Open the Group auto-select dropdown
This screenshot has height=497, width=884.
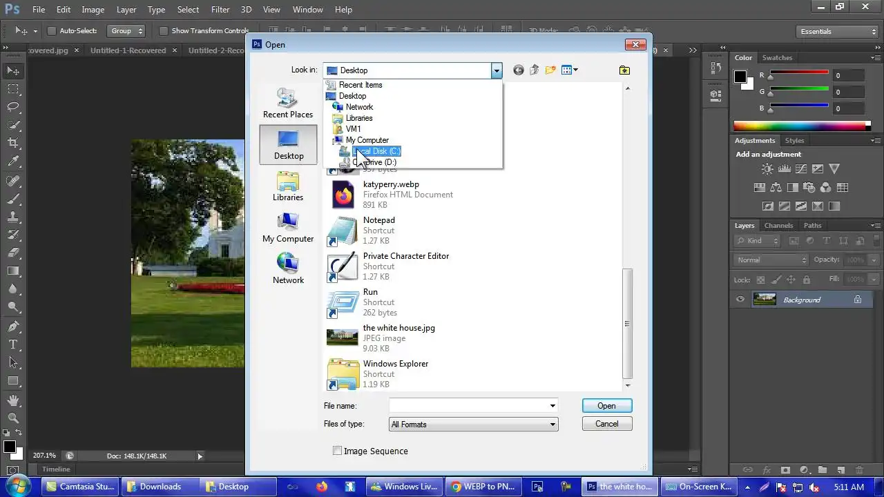pos(126,31)
